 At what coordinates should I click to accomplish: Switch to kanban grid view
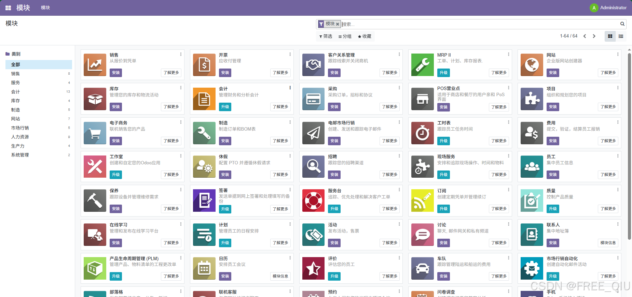pyautogui.click(x=610, y=36)
